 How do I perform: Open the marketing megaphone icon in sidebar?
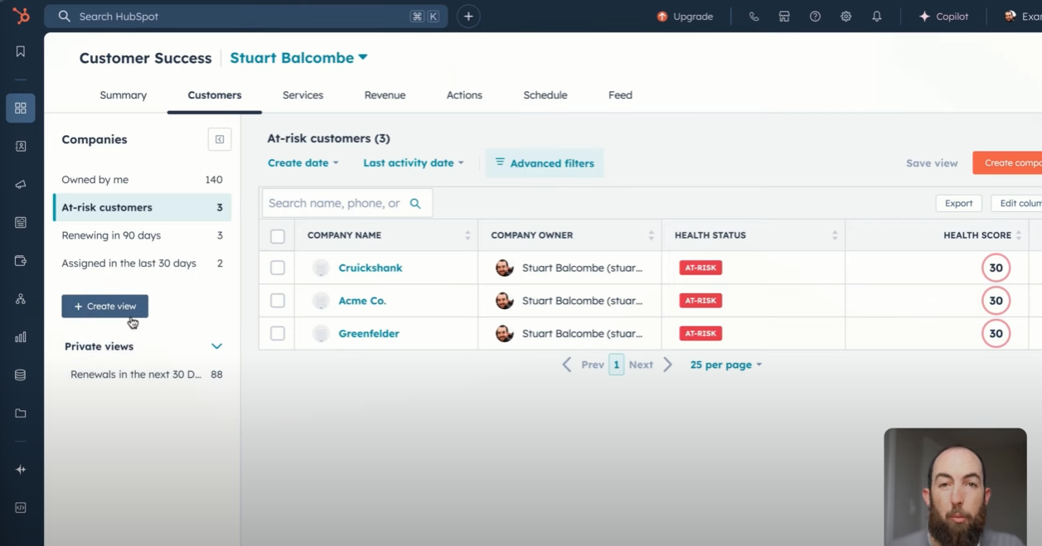point(21,185)
